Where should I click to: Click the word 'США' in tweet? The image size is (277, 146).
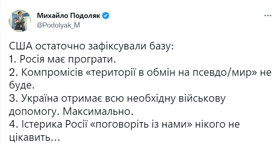pos(21,47)
